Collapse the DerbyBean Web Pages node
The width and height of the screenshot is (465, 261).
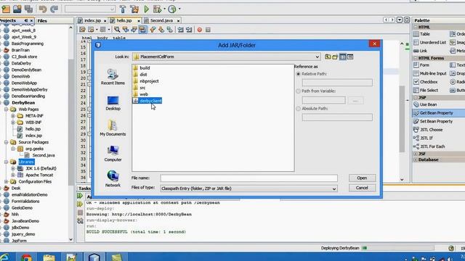(x=6, y=109)
